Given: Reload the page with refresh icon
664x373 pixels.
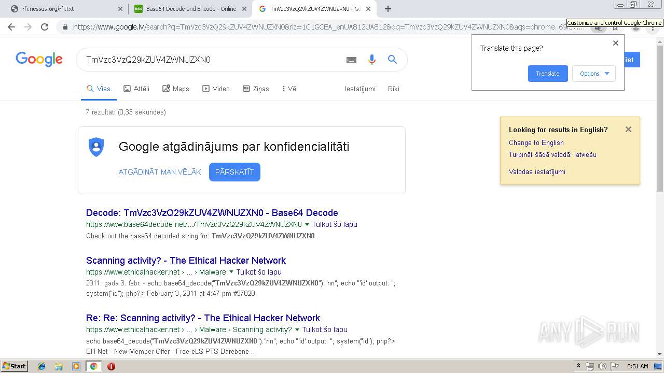Looking at the screenshot, I should [45, 27].
